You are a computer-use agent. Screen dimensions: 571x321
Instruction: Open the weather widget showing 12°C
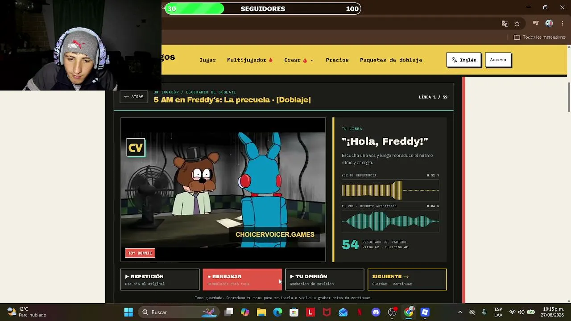click(x=27, y=312)
